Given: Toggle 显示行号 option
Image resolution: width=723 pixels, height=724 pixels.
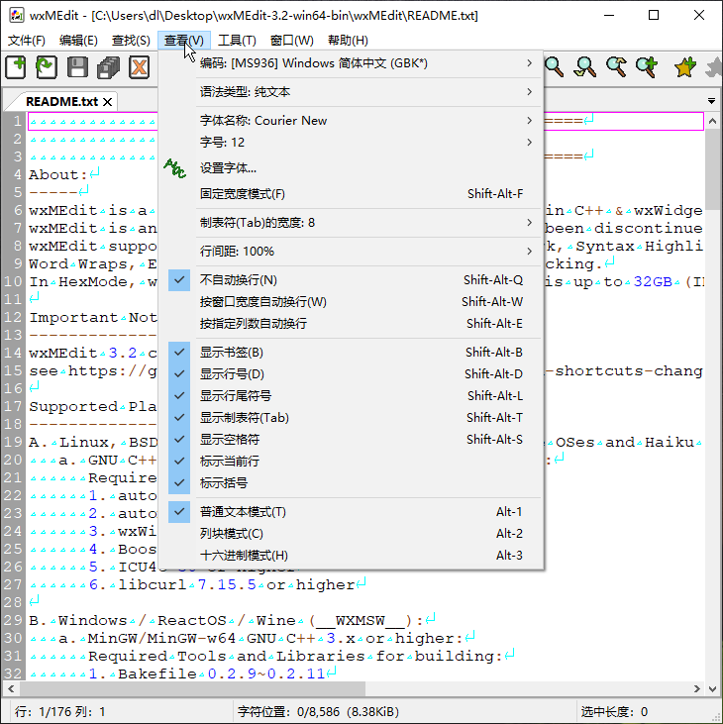Looking at the screenshot, I should point(350,374).
